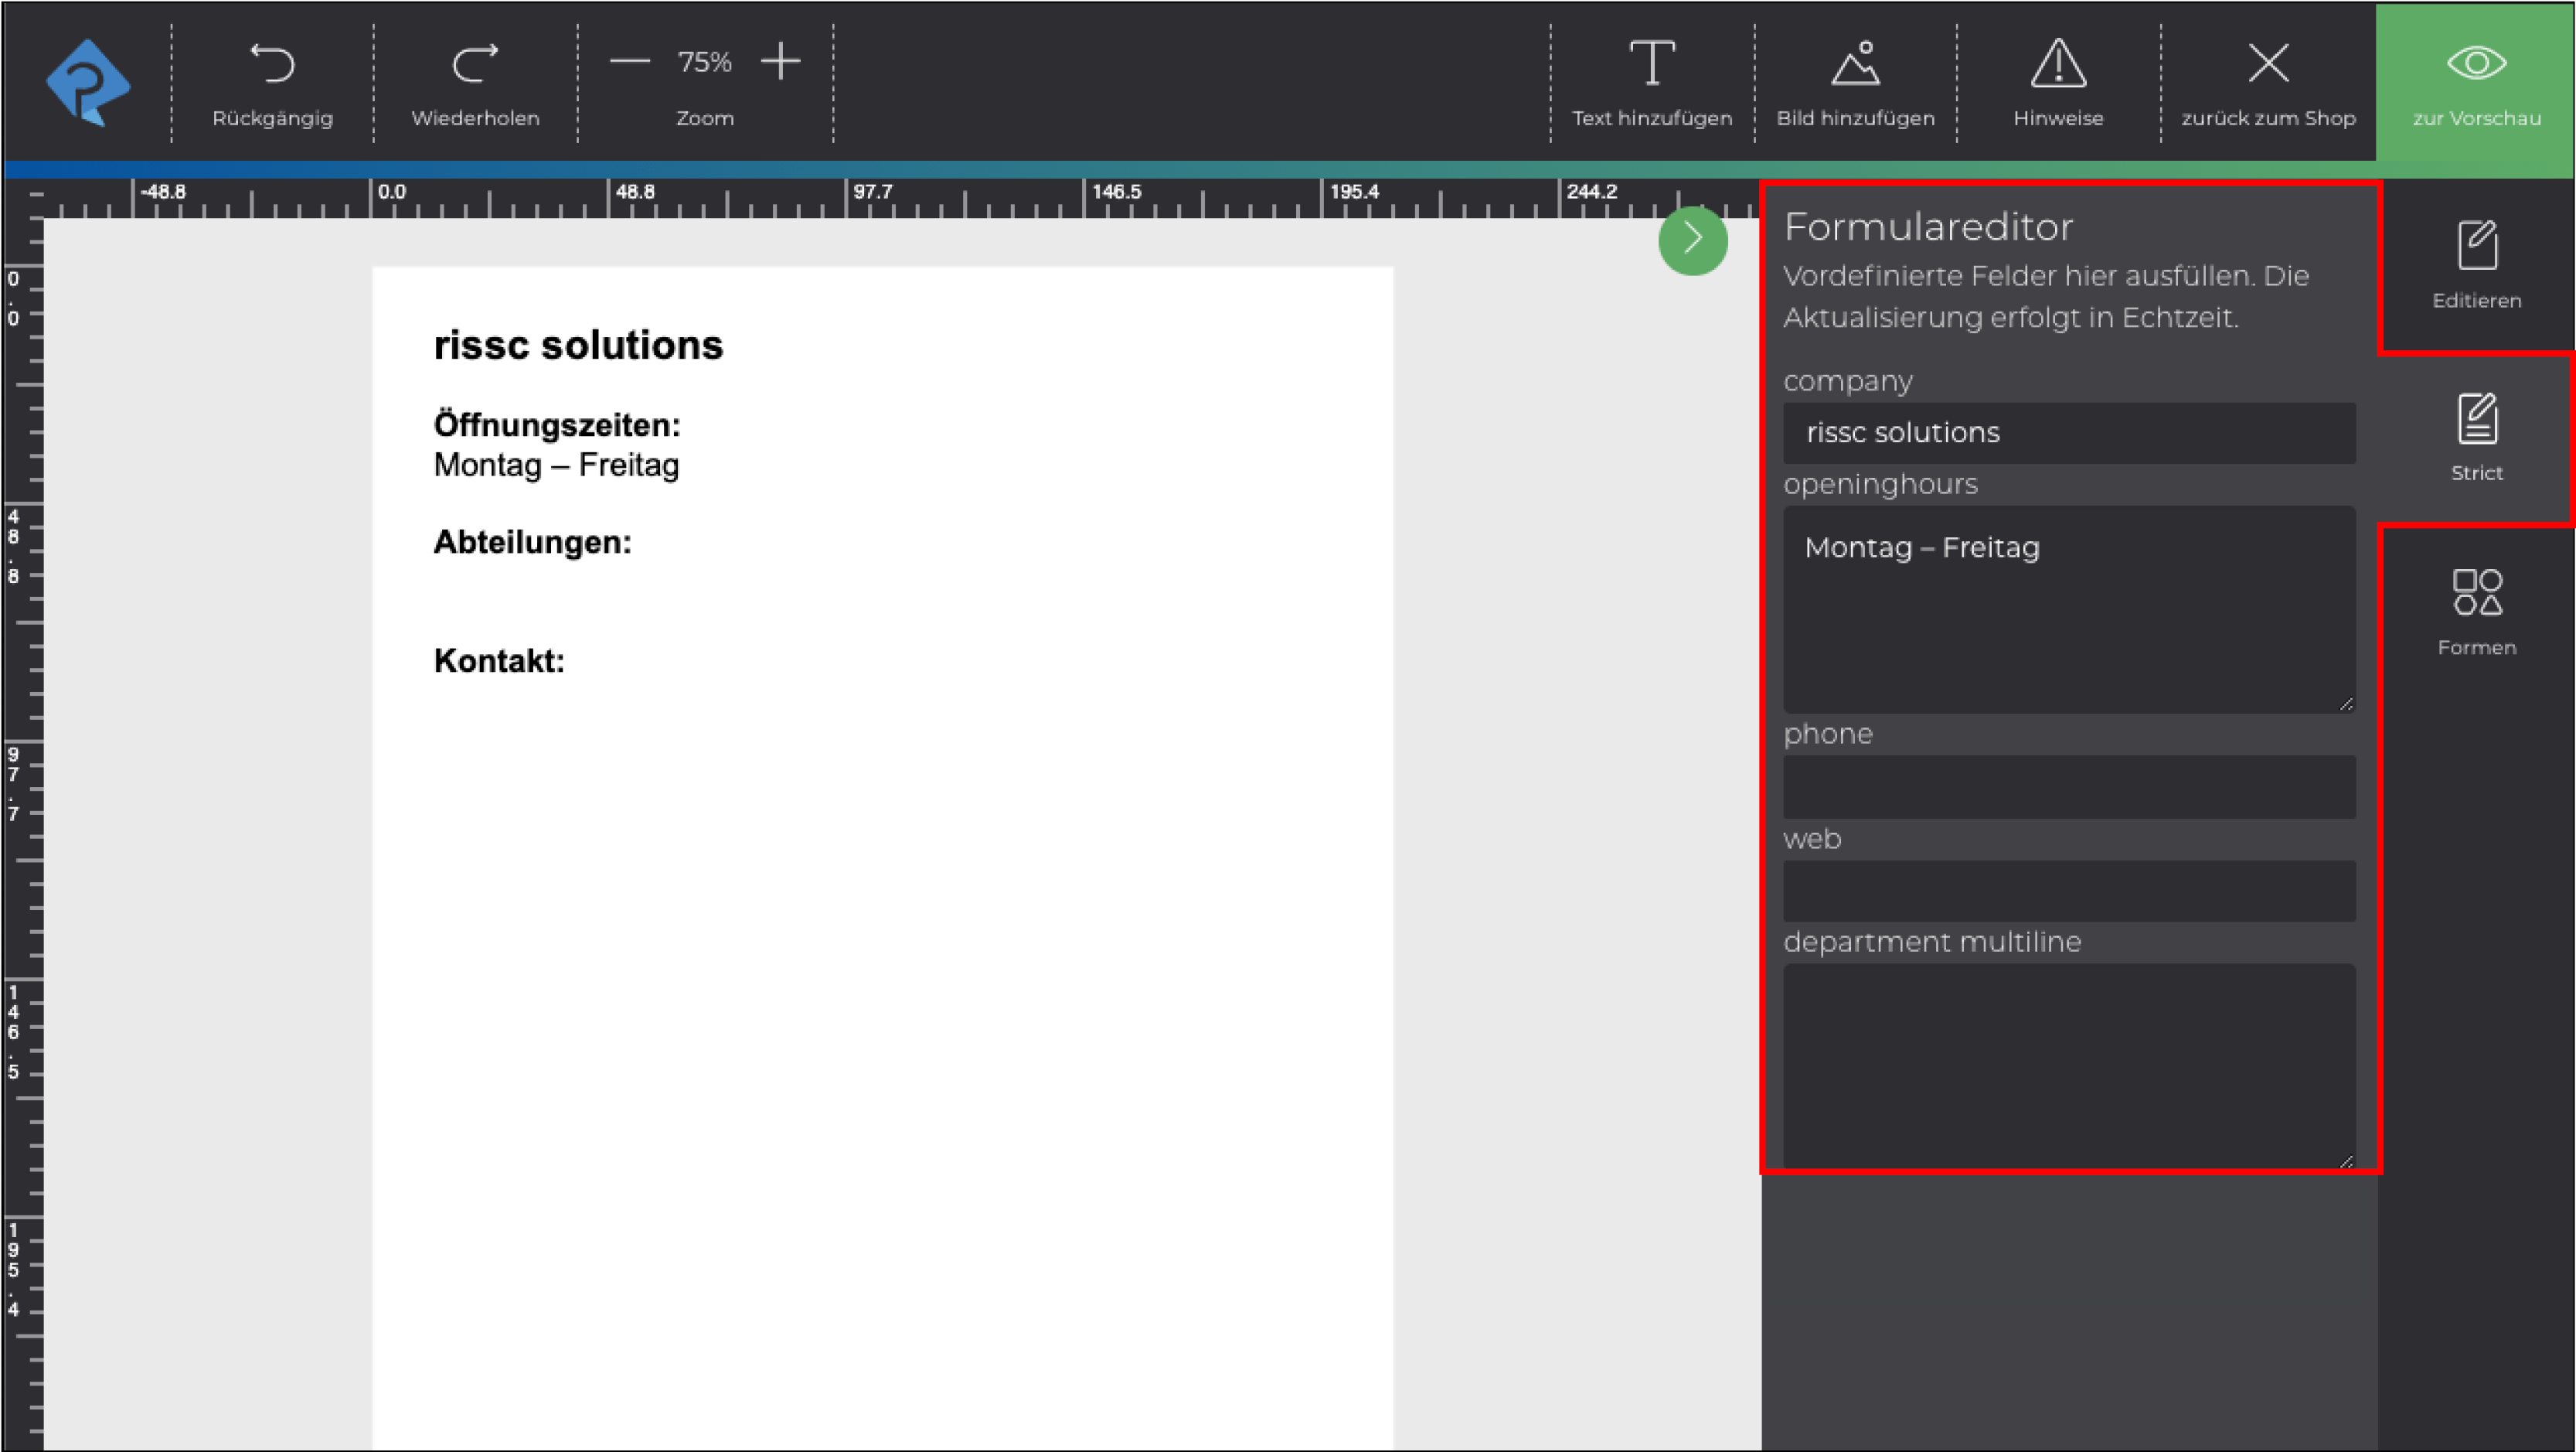Click the Rückgängig undo icon

click(x=272, y=64)
